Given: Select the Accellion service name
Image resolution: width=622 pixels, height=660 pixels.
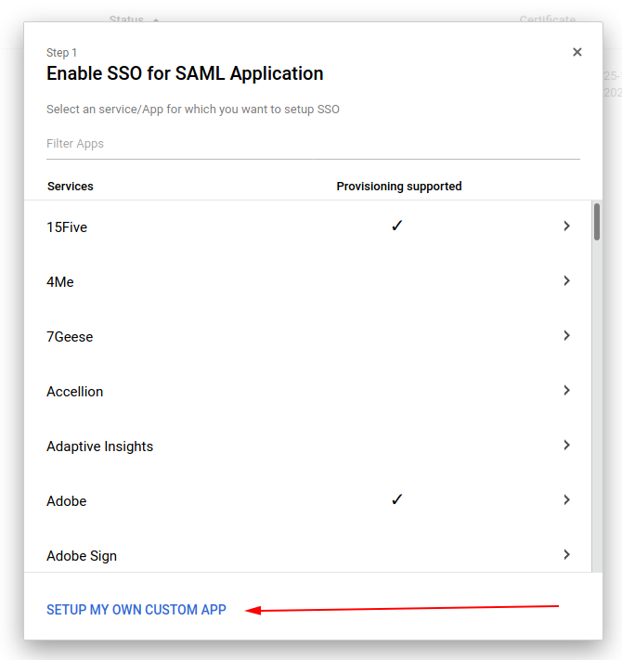Looking at the screenshot, I should coord(75,392).
